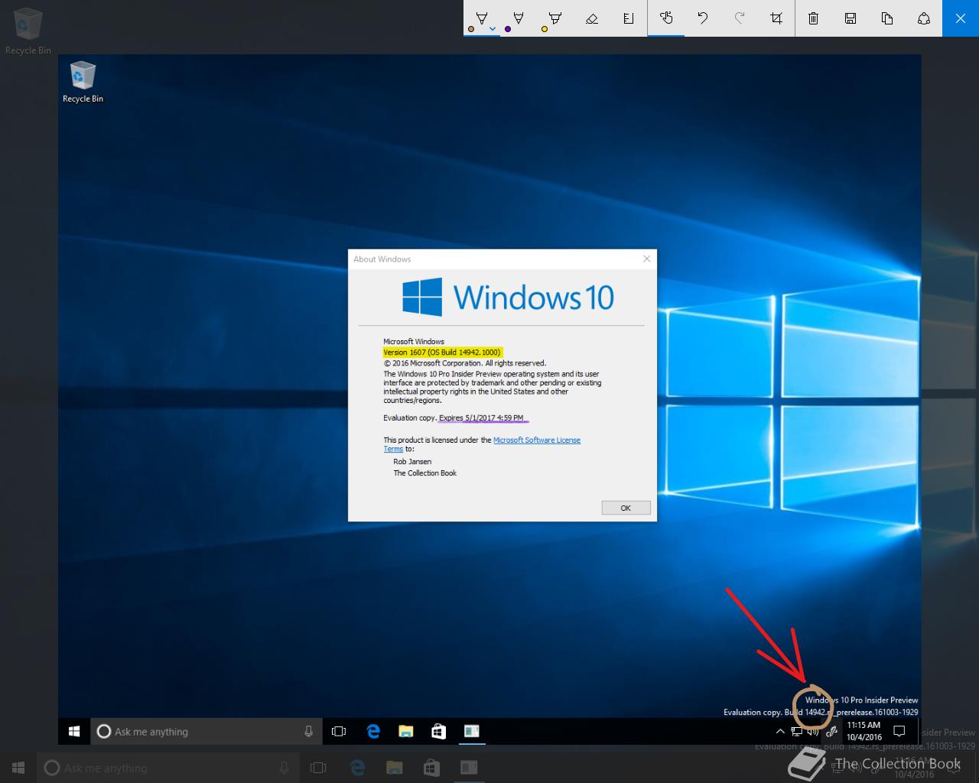Open Microsoft Software License Terms link
The image size is (979, 783).
point(537,440)
